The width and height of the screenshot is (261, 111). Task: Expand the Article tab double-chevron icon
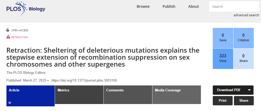pyautogui.click(x=10, y=103)
